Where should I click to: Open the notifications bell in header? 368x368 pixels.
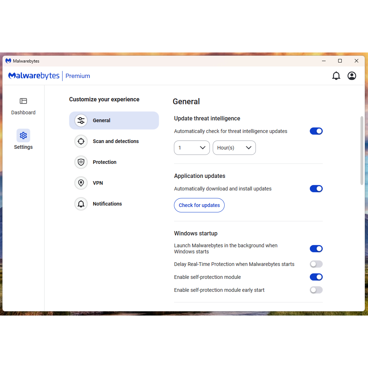tap(336, 76)
